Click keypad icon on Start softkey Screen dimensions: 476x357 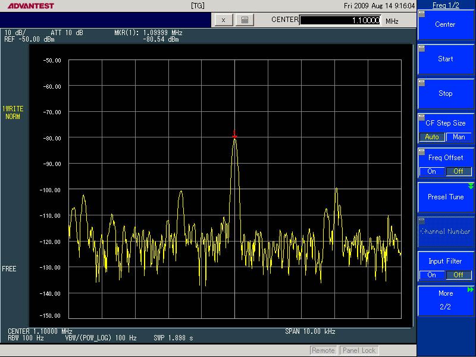pyautogui.click(x=422, y=49)
